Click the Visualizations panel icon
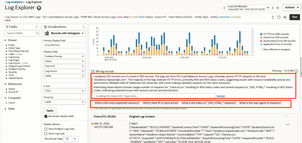302x143 pixels. point(45,27)
